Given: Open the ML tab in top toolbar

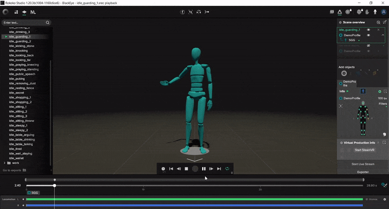Looking at the screenshot, I should coord(33,12).
